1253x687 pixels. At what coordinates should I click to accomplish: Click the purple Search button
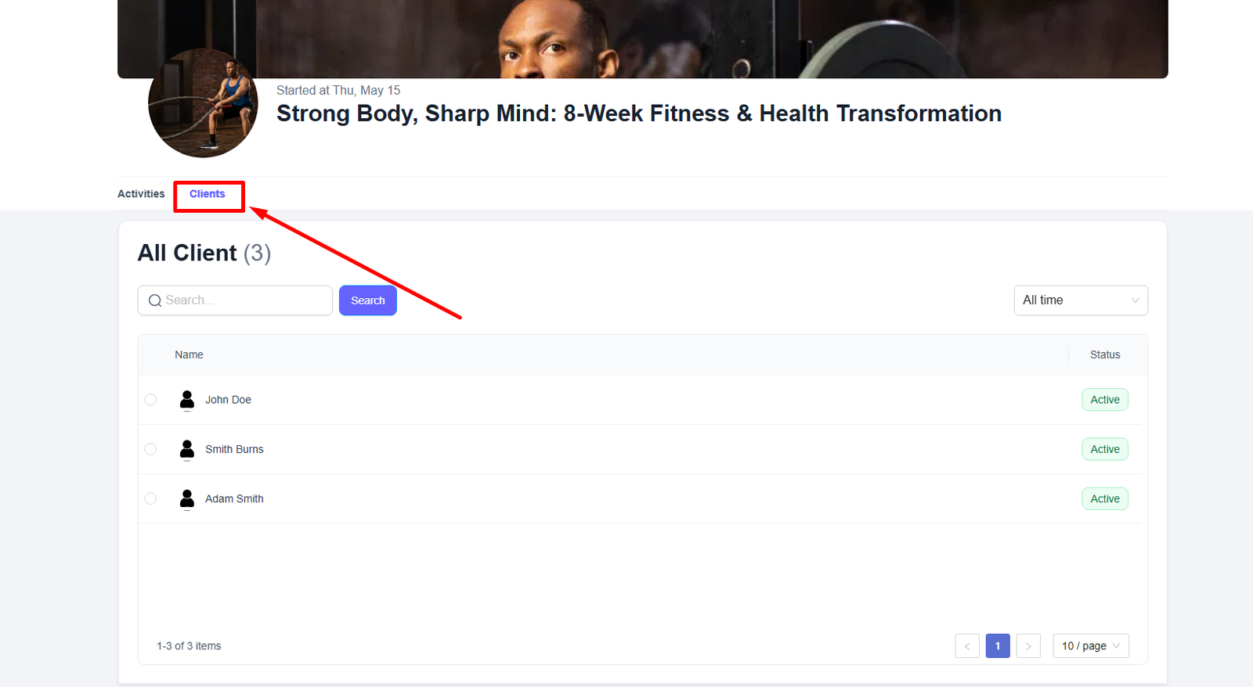pos(368,300)
